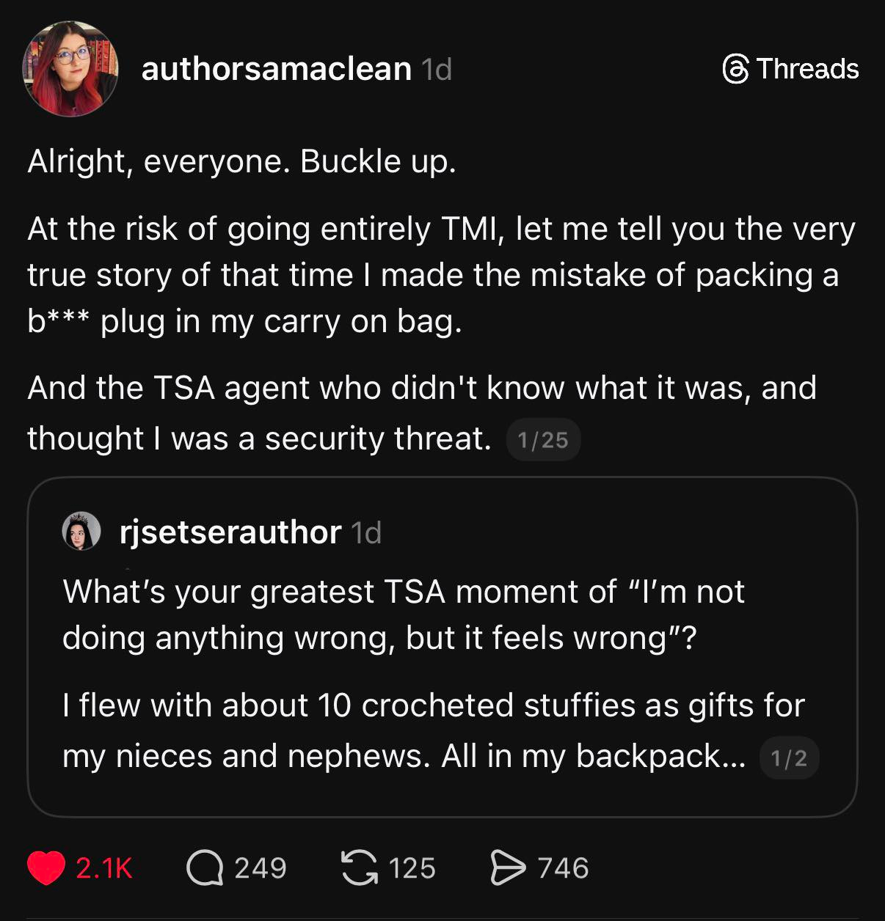
Task: Click the main post's 1d timestamp
Action: pyautogui.click(x=437, y=70)
